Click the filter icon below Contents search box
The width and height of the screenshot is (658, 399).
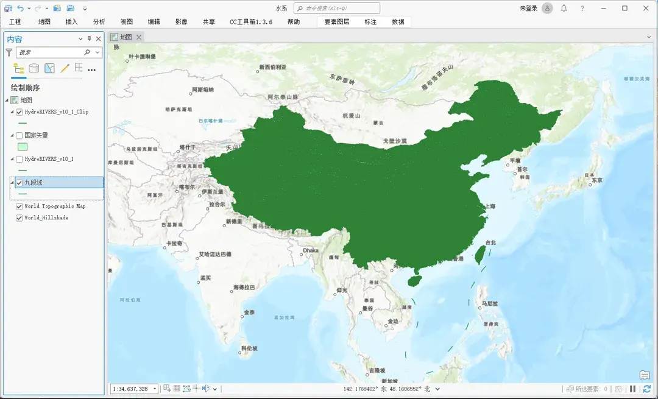pos(9,52)
